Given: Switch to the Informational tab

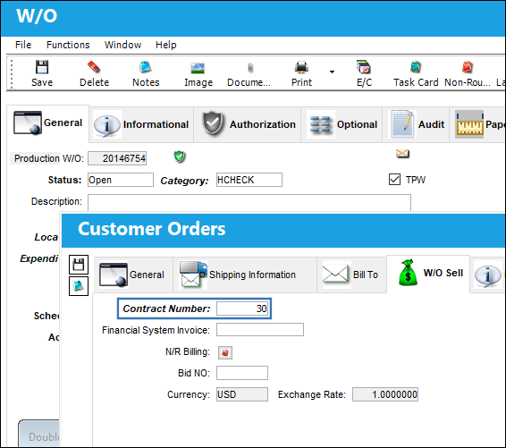Looking at the screenshot, I should (x=141, y=124).
